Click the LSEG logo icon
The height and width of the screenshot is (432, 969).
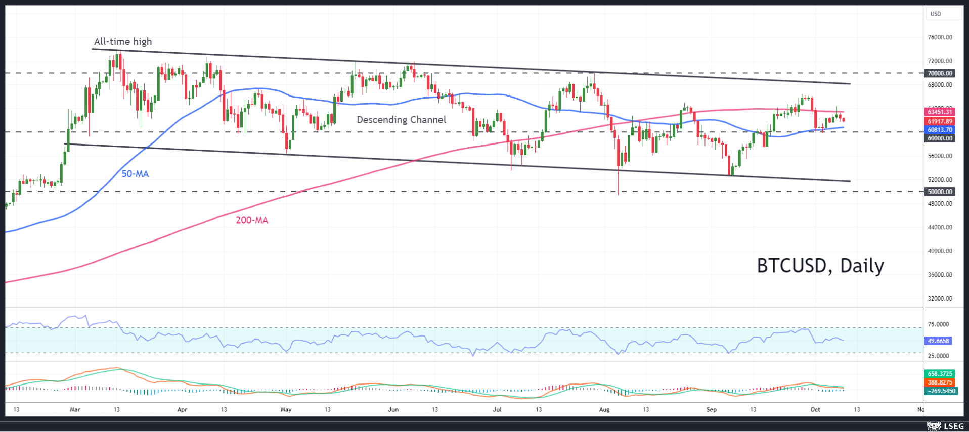point(933,426)
